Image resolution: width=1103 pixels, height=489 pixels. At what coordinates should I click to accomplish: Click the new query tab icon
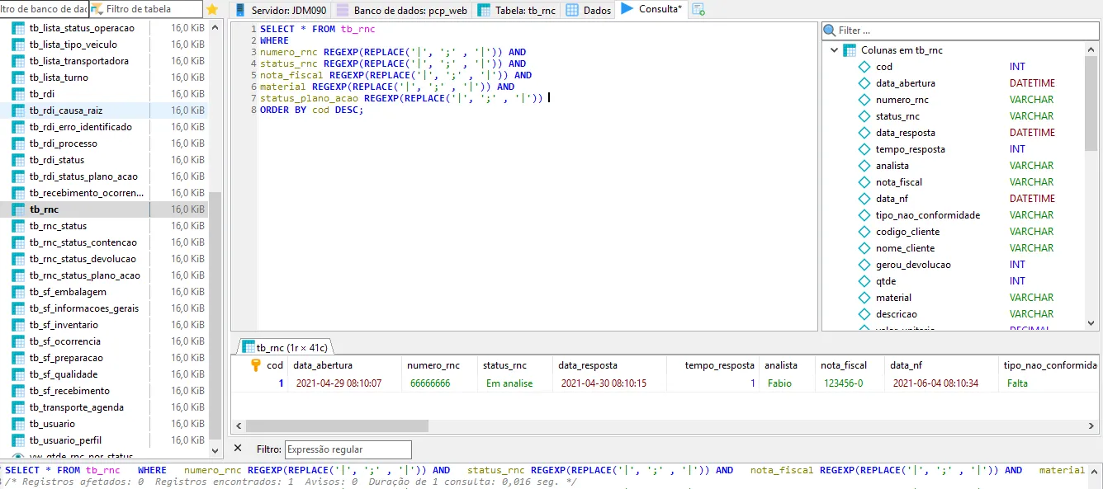(x=698, y=10)
